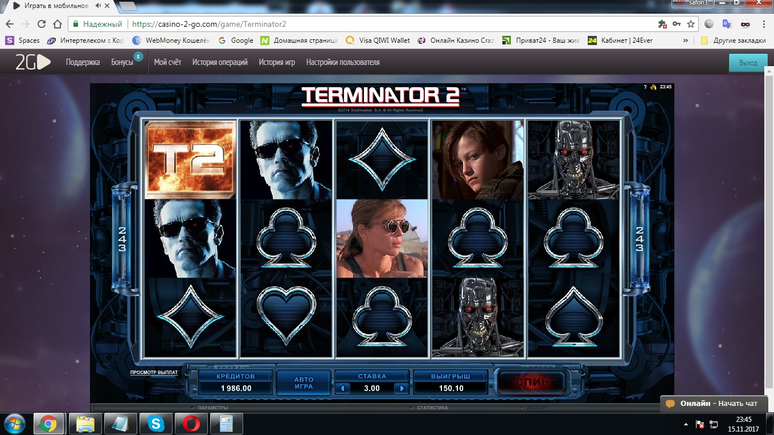Mute the tab via its speaker icon
This screenshot has height=435, width=774.
click(99, 6)
